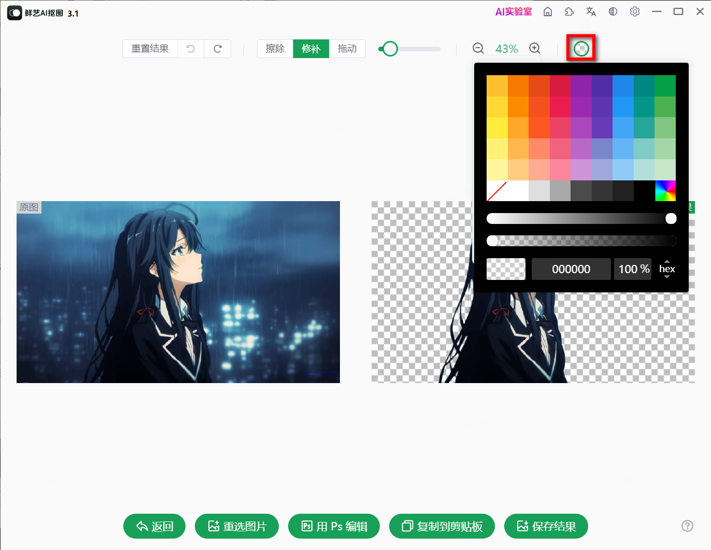Open the rainbow custom color swatch
Screen dimensions: 711x550
pos(665,191)
